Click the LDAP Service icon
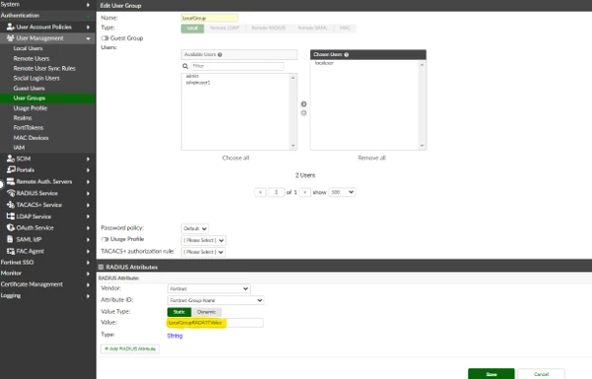The height and width of the screenshot is (379, 592). 11,217
